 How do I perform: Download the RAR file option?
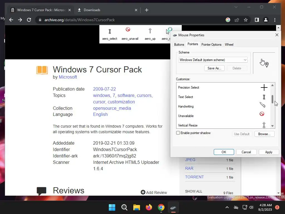coord(189,169)
